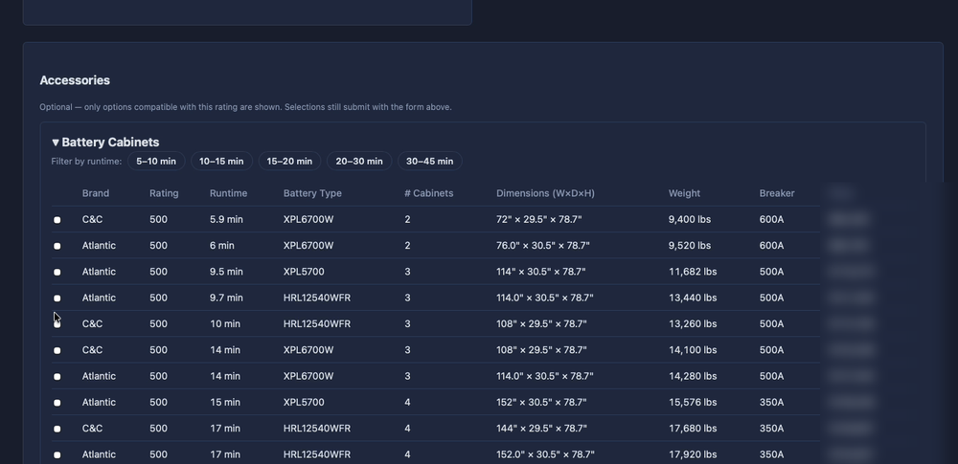
Task: Click the 9.5 min runtime cell
Action: (226, 272)
